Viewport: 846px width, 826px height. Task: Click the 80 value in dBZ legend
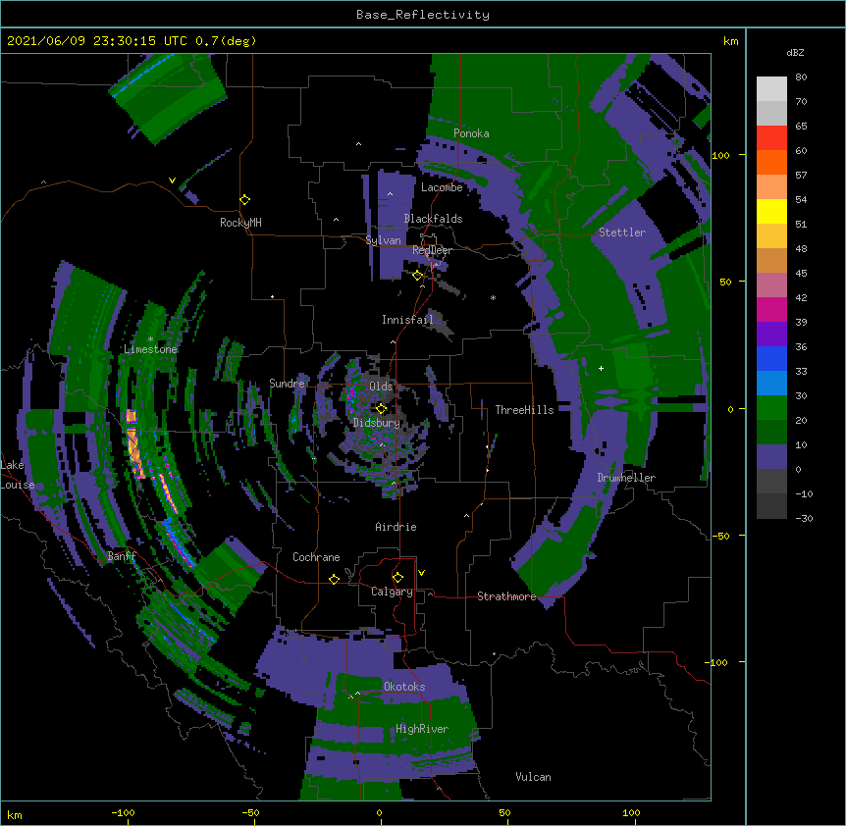(x=801, y=77)
